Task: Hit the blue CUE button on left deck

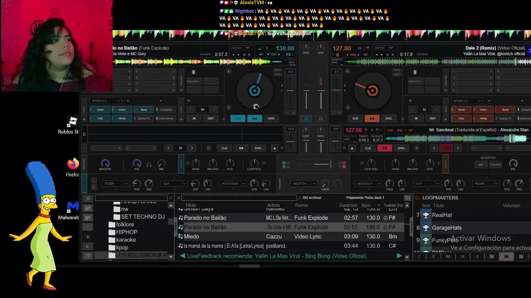Action: [238, 118]
